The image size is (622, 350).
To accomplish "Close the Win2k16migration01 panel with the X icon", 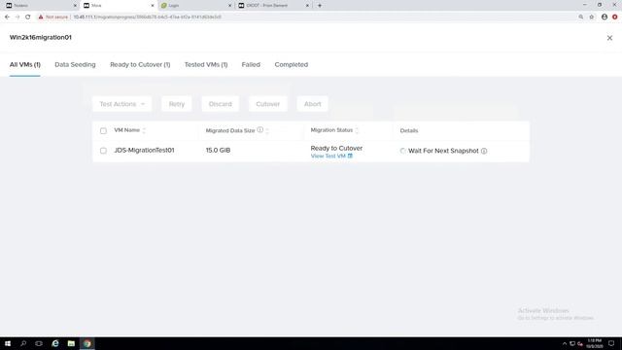I will click(609, 38).
